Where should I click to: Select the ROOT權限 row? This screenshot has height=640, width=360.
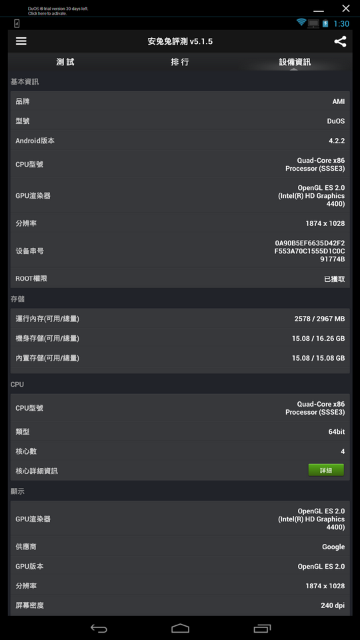(180, 279)
